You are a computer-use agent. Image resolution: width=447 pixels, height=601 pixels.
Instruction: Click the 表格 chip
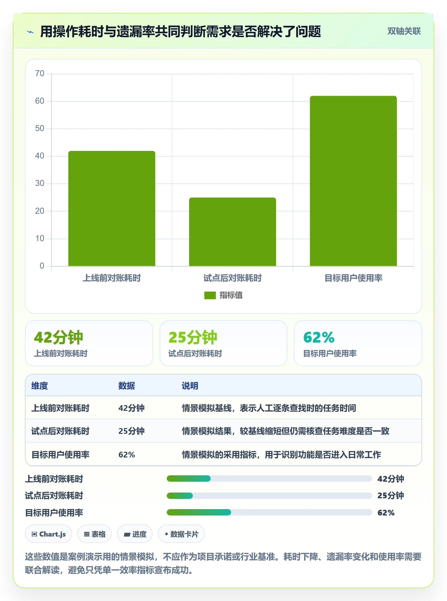pos(95,534)
